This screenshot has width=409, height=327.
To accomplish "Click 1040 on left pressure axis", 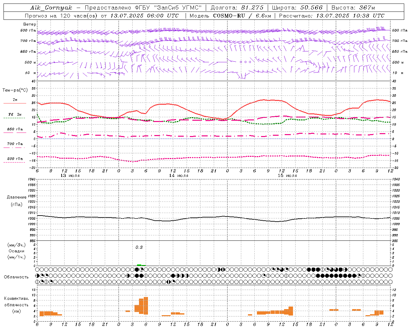I will point(31,179).
